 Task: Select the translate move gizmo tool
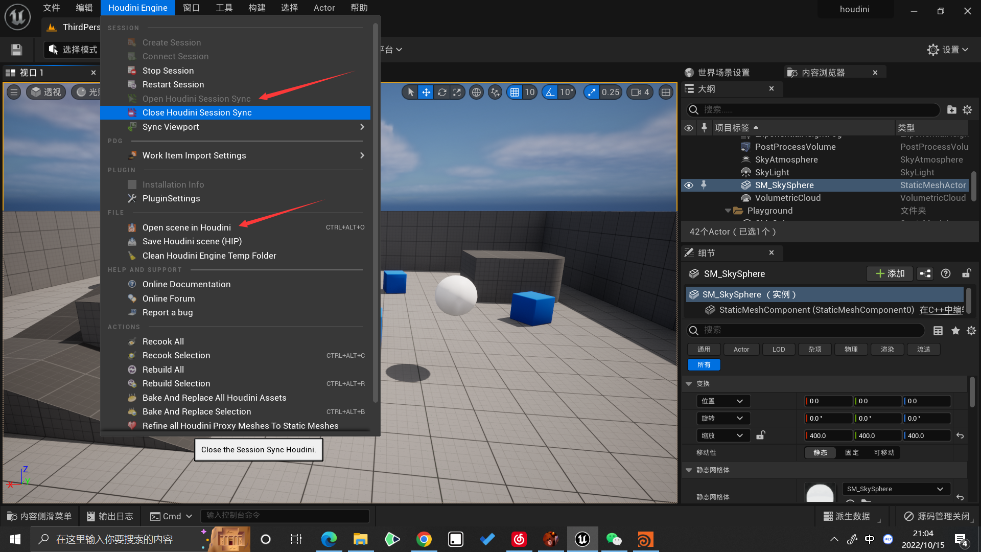pos(426,92)
